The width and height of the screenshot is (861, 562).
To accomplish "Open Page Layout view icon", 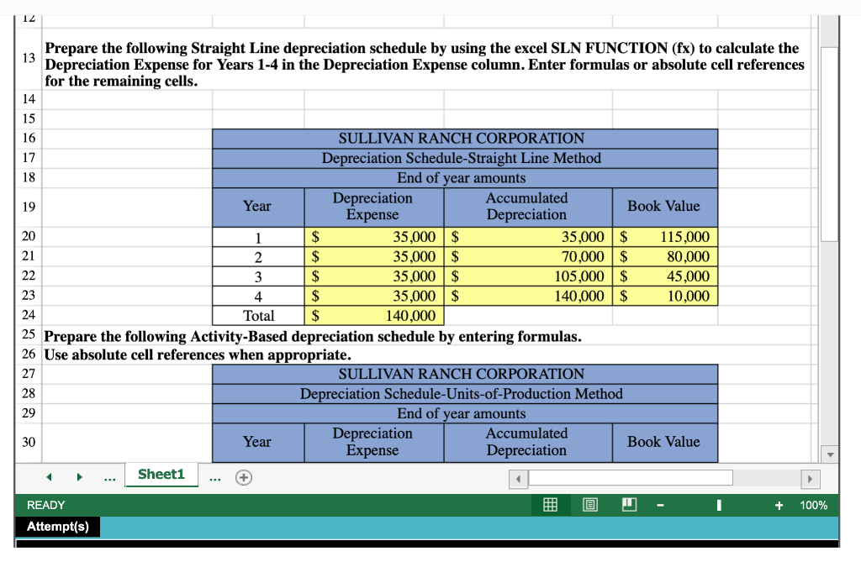I will (589, 505).
